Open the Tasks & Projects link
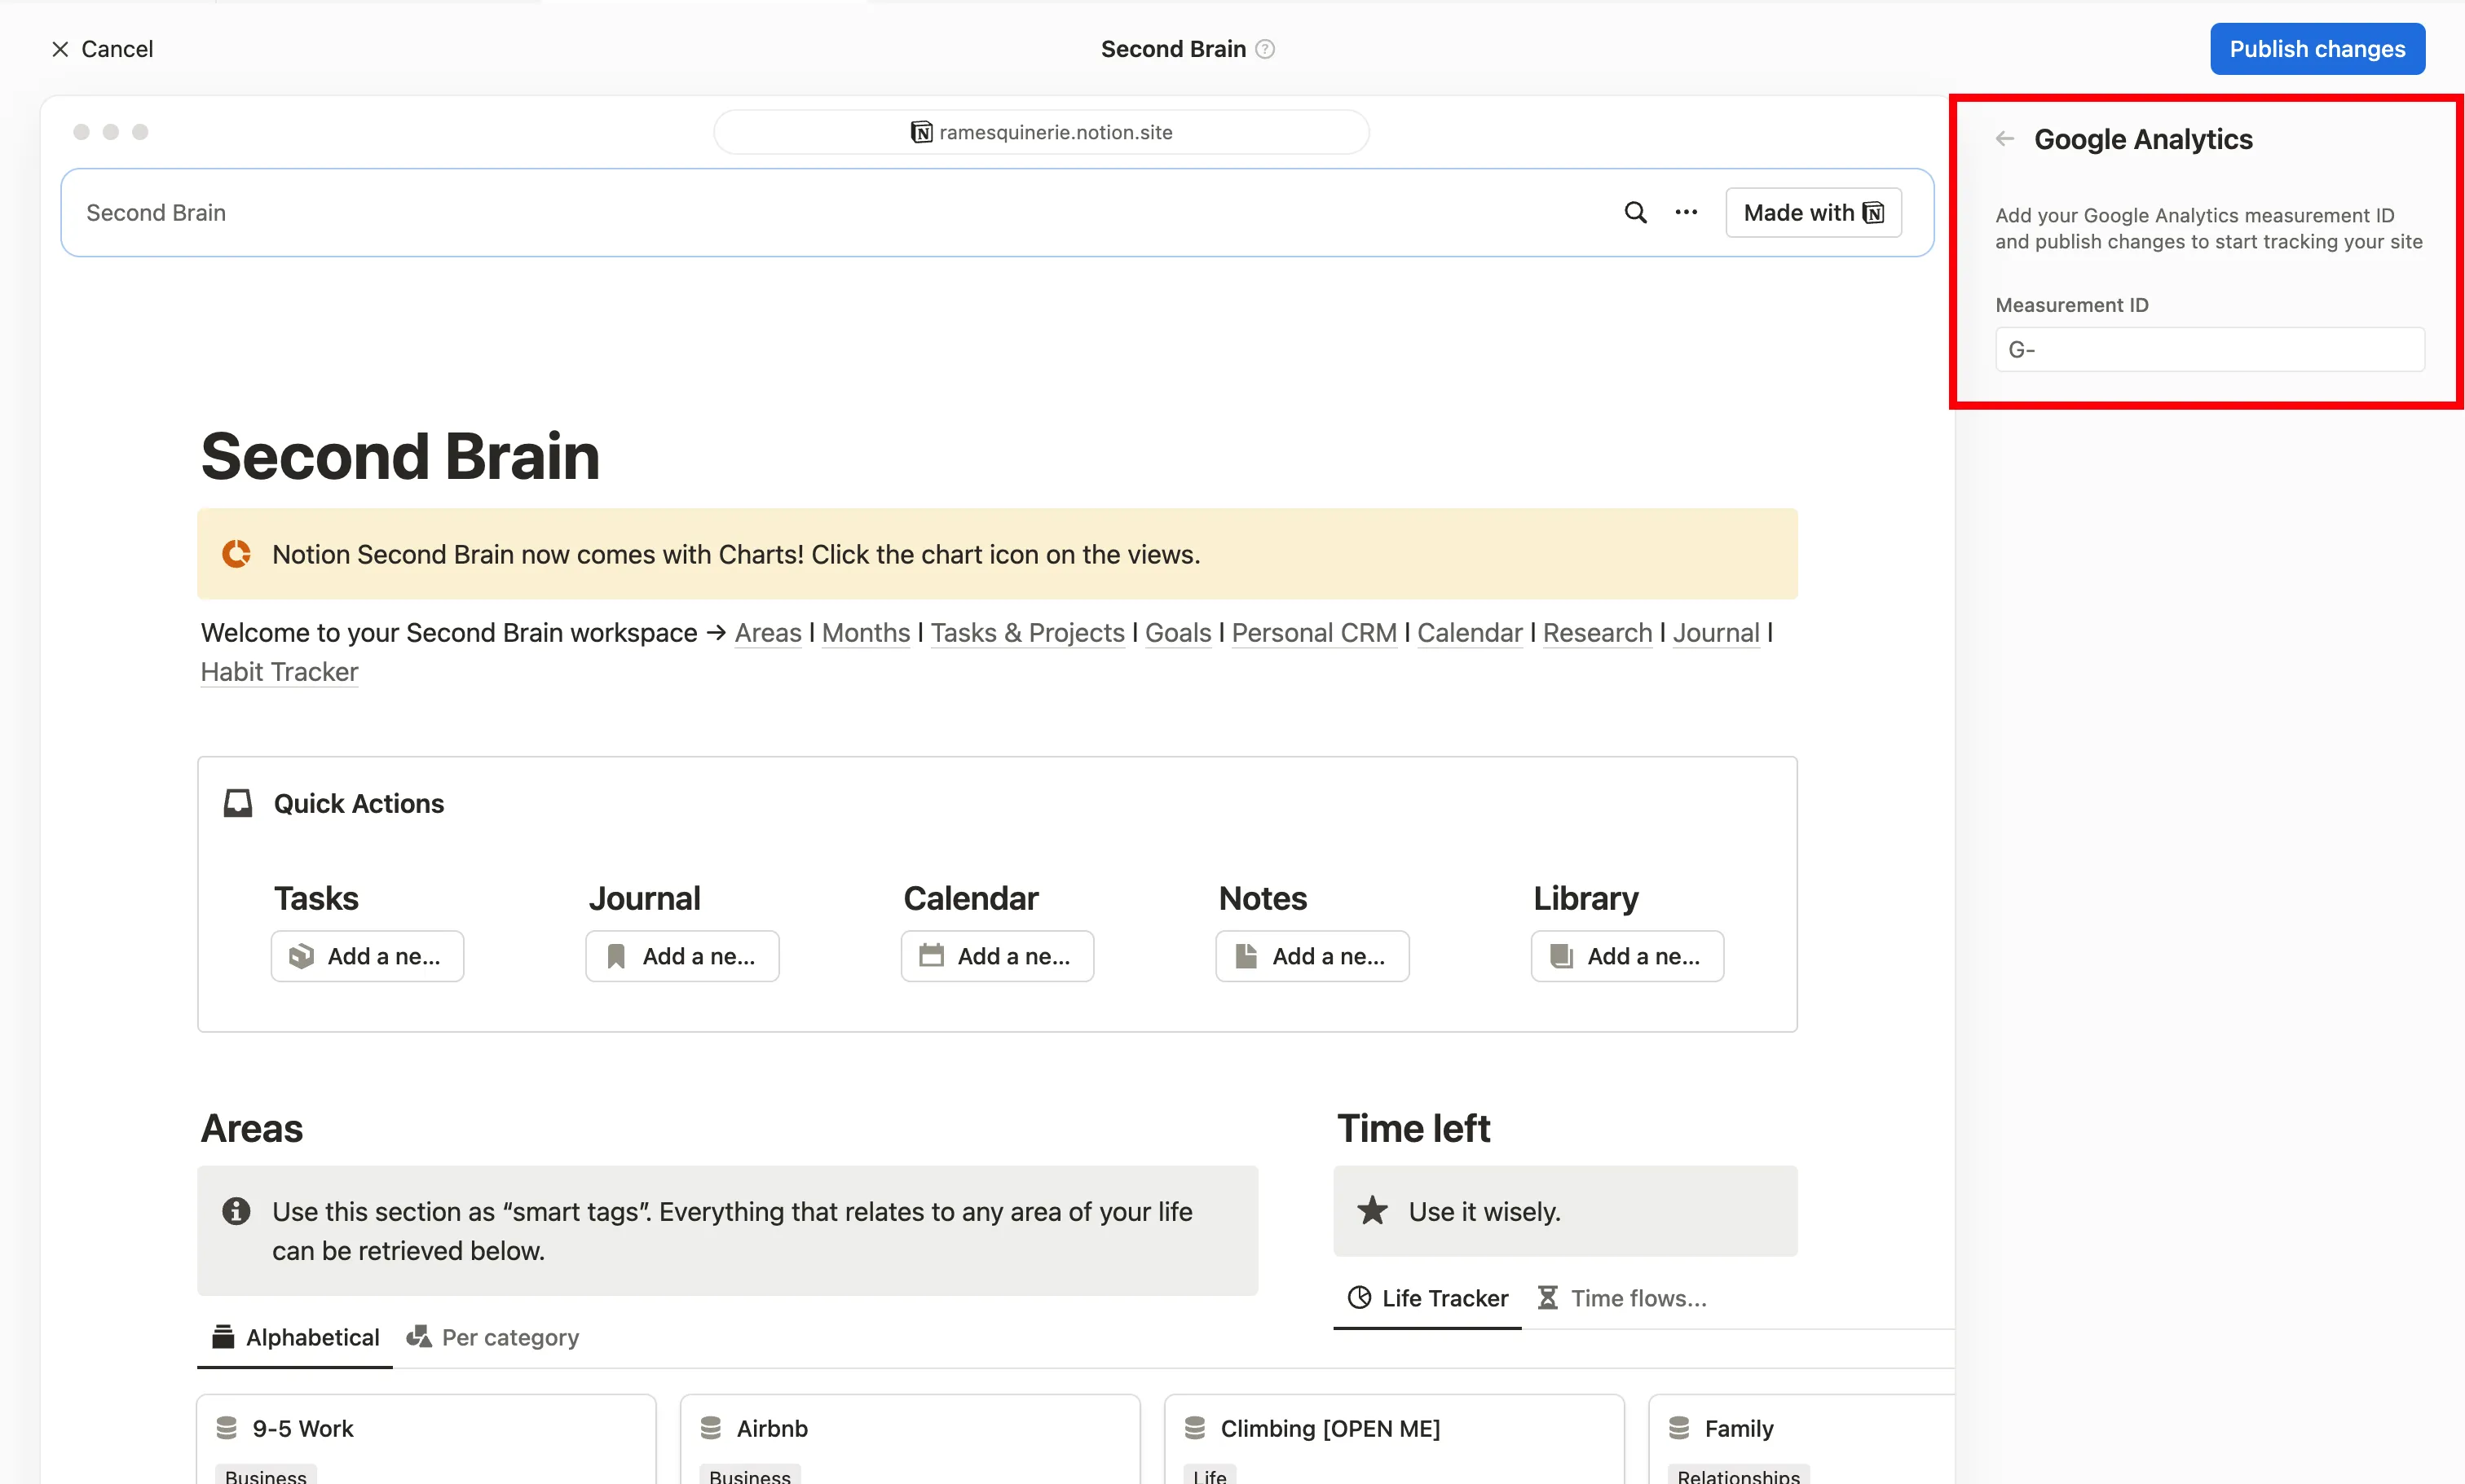The image size is (2465, 1484). click(x=1027, y=633)
